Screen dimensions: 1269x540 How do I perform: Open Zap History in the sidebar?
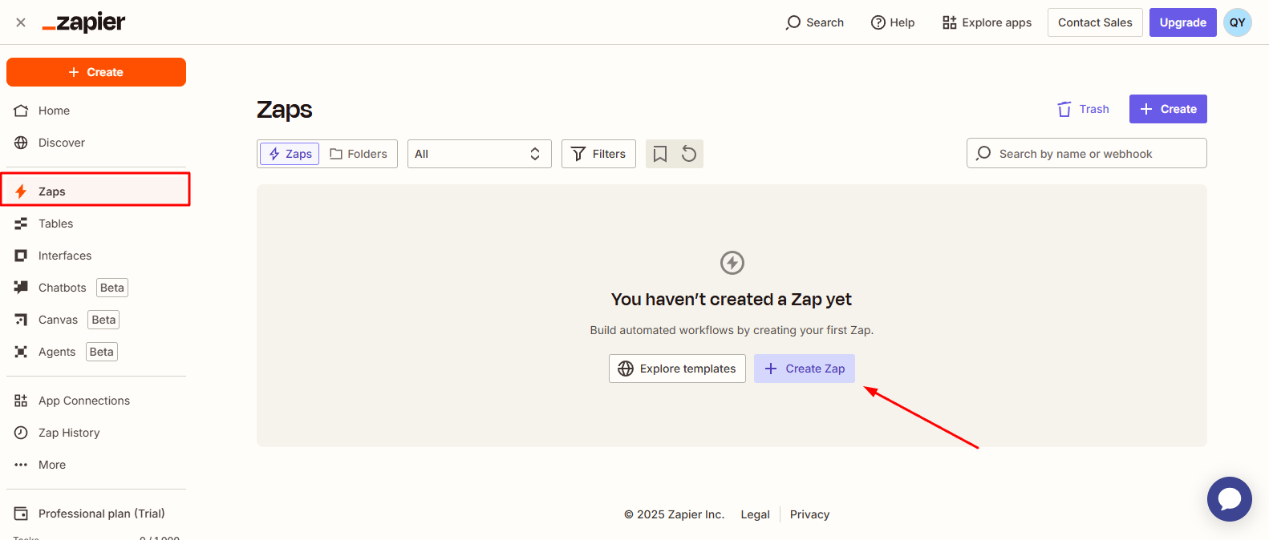click(96, 433)
